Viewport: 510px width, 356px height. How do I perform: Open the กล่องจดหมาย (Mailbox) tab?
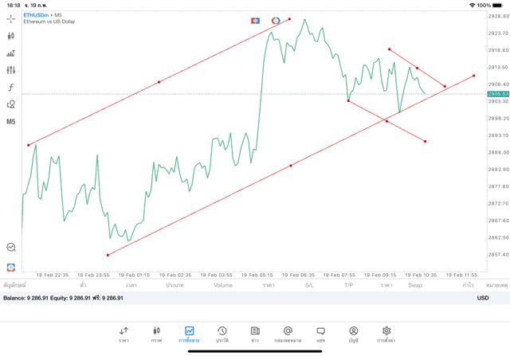pos(288,334)
